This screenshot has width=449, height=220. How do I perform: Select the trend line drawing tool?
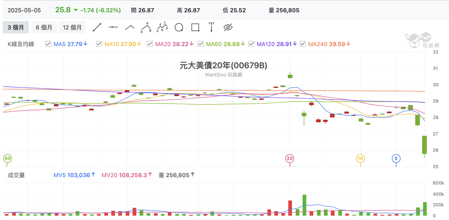pyautogui.click(x=97, y=27)
